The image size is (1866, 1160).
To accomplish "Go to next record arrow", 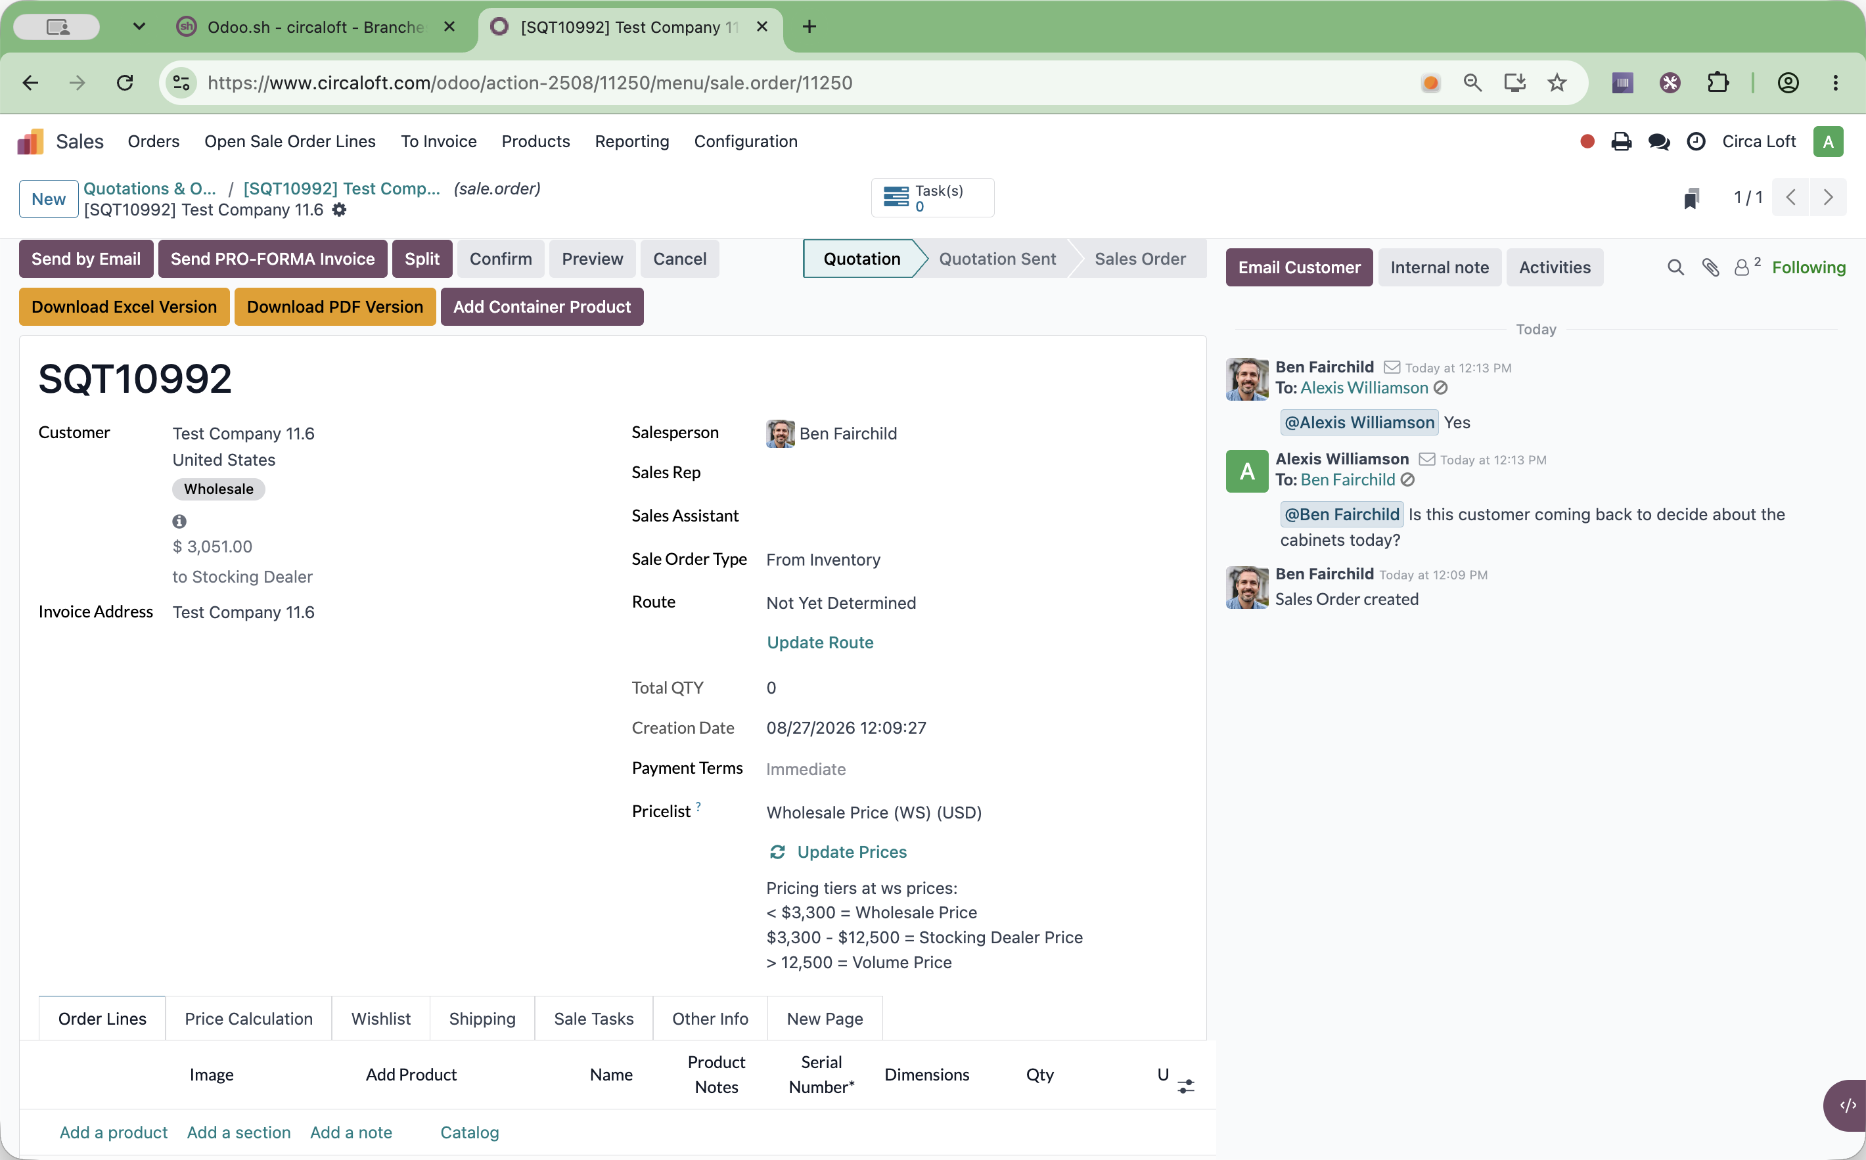I will [1829, 198].
